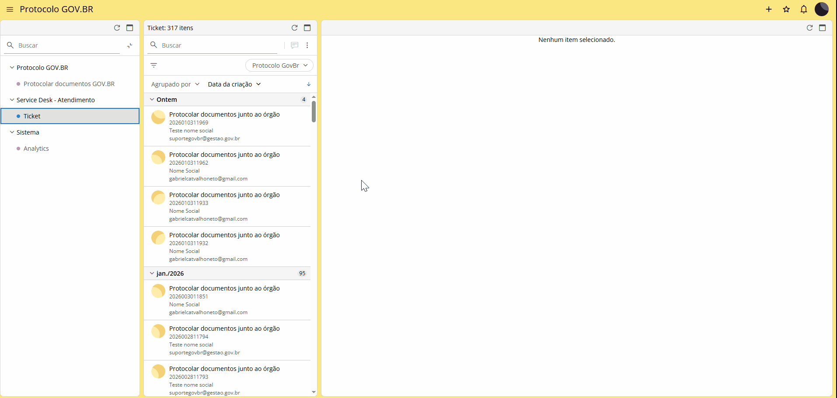This screenshot has height=398, width=837.
Task: Click the plus add-new icon
Action: [x=769, y=9]
